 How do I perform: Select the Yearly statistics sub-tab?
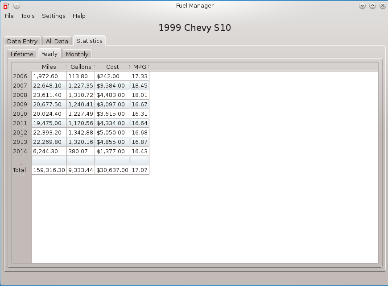pyautogui.click(x=49, y=54)
